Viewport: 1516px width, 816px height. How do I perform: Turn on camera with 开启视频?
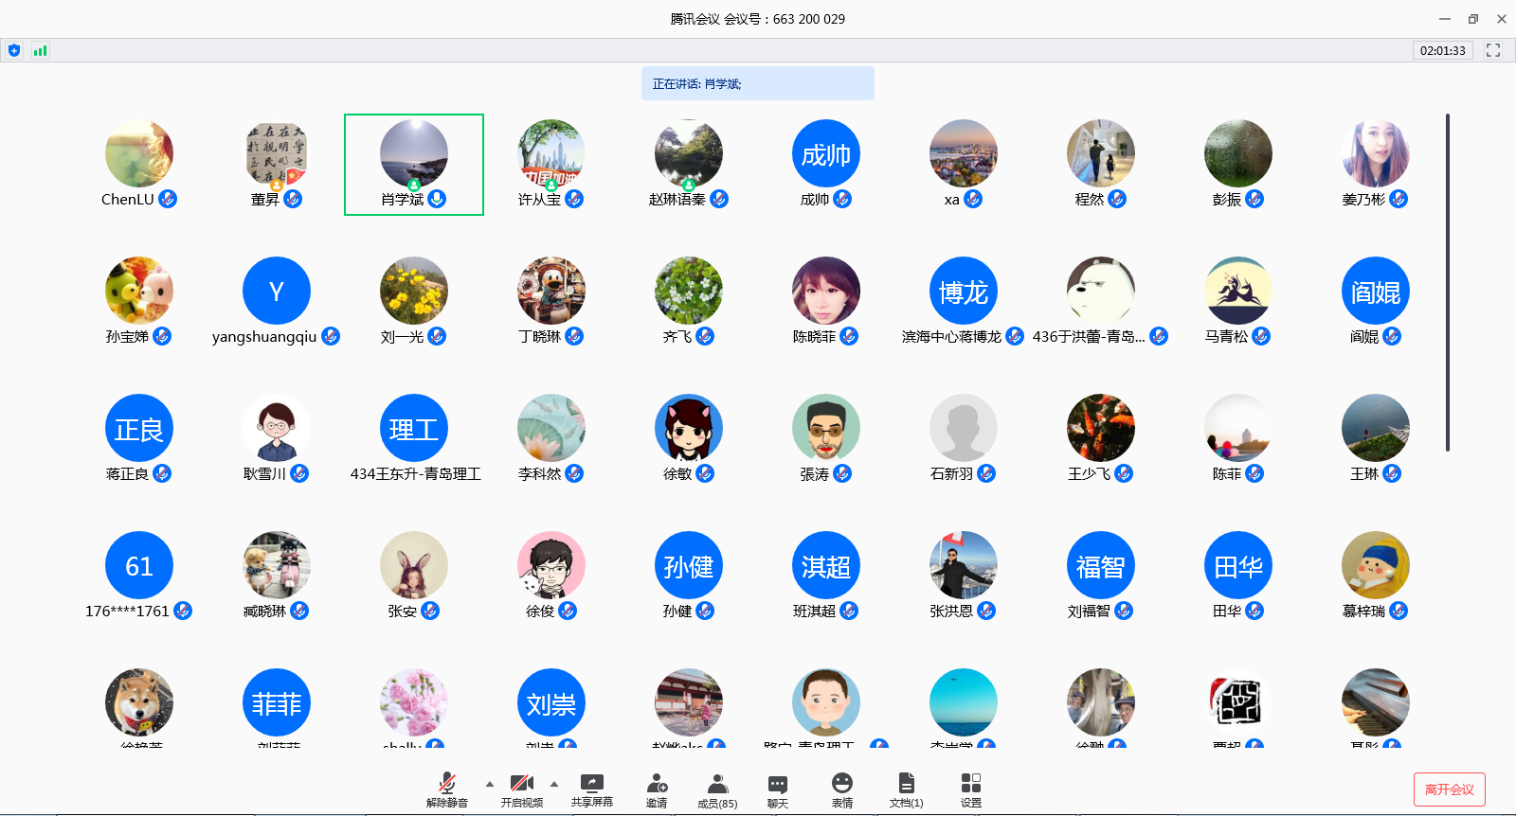[x=521, y=789]
